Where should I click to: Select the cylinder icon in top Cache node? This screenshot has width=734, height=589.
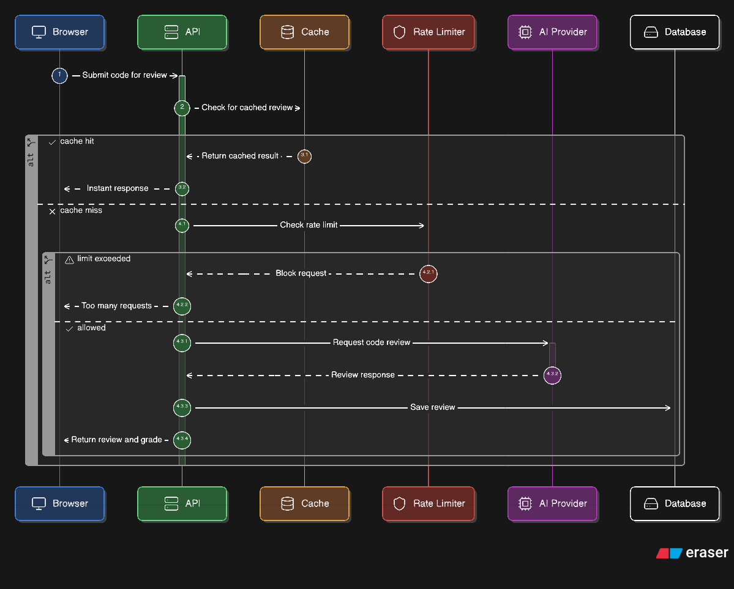pyautogui.click(x=288, y=32)
